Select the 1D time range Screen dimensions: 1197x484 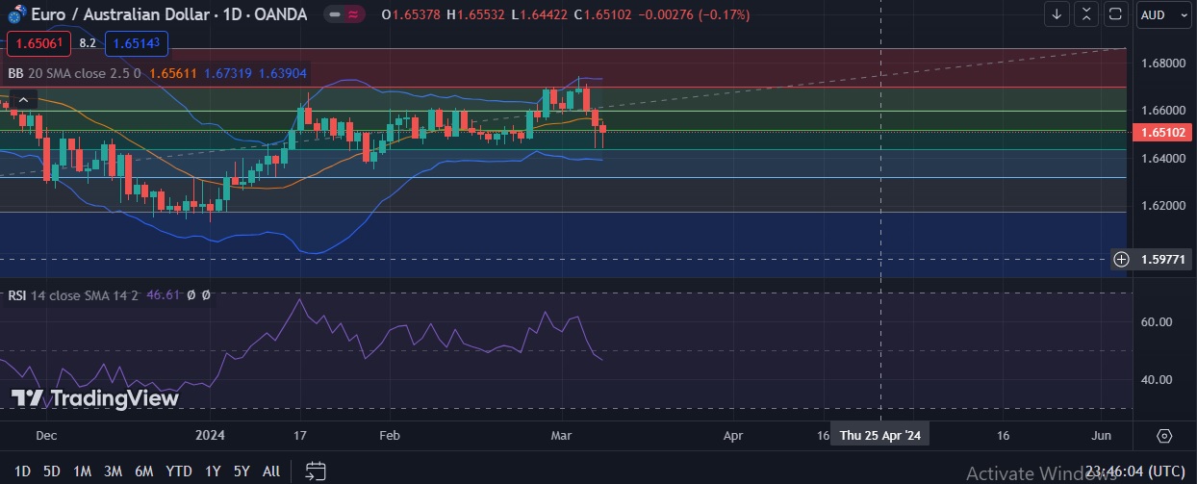click(x=22, y=471)
